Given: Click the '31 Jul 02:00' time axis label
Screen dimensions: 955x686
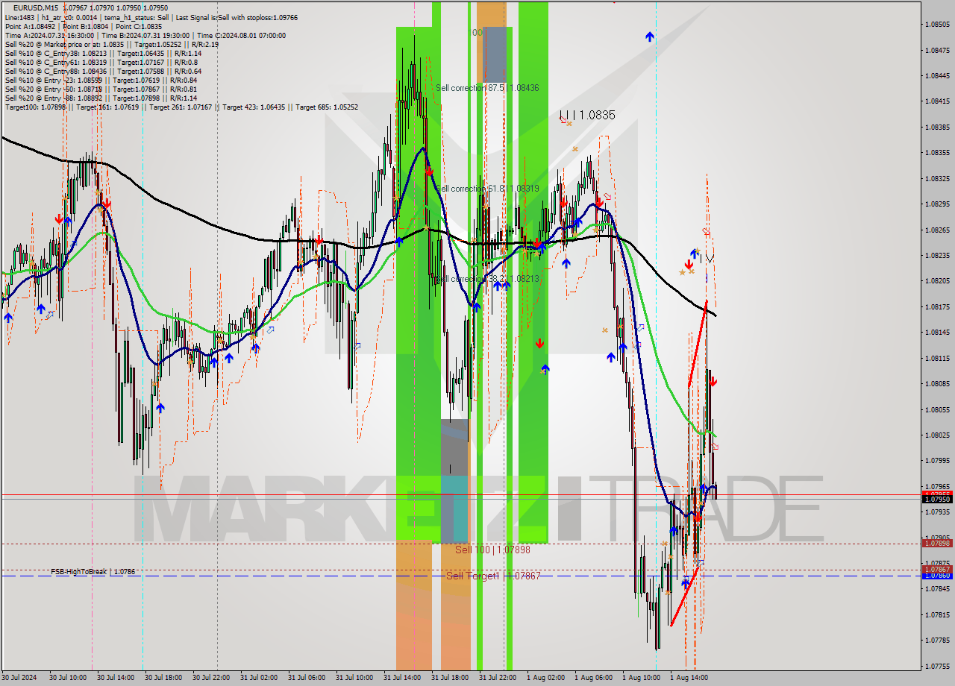Looking at the screenshot, I should [x=260, y=678].
